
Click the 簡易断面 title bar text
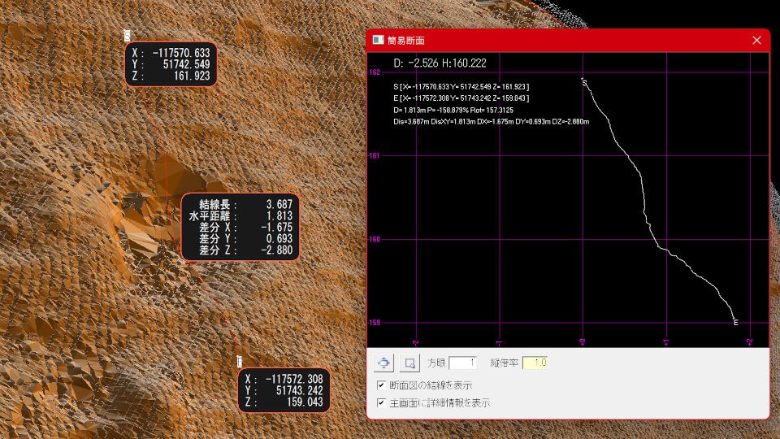(405, 40)
